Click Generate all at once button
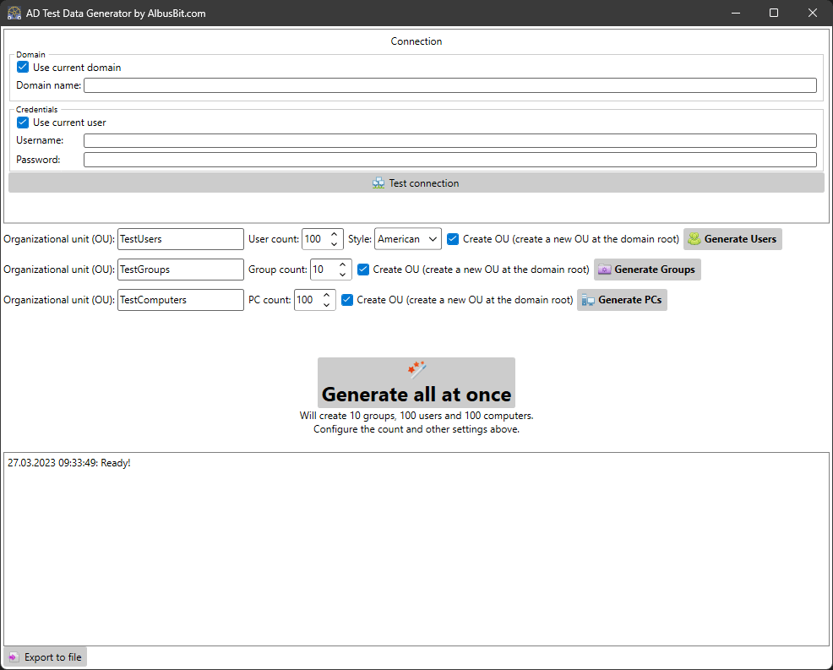This screenshot has width=833, height=670. click(x=416, y=383)
